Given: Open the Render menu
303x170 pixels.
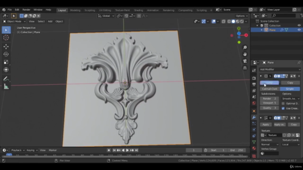Looking at the screenshot, I should (27, 9).
